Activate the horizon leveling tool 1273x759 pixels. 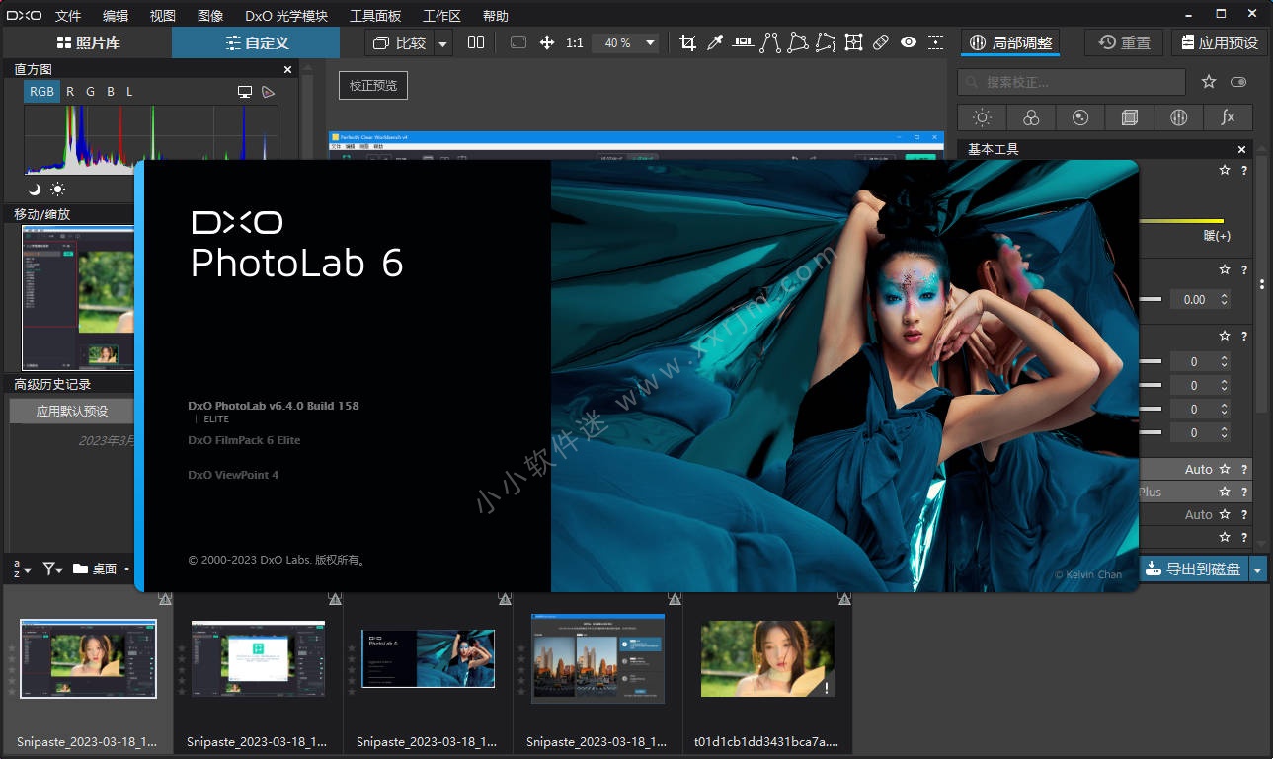(x=743, y=42)
